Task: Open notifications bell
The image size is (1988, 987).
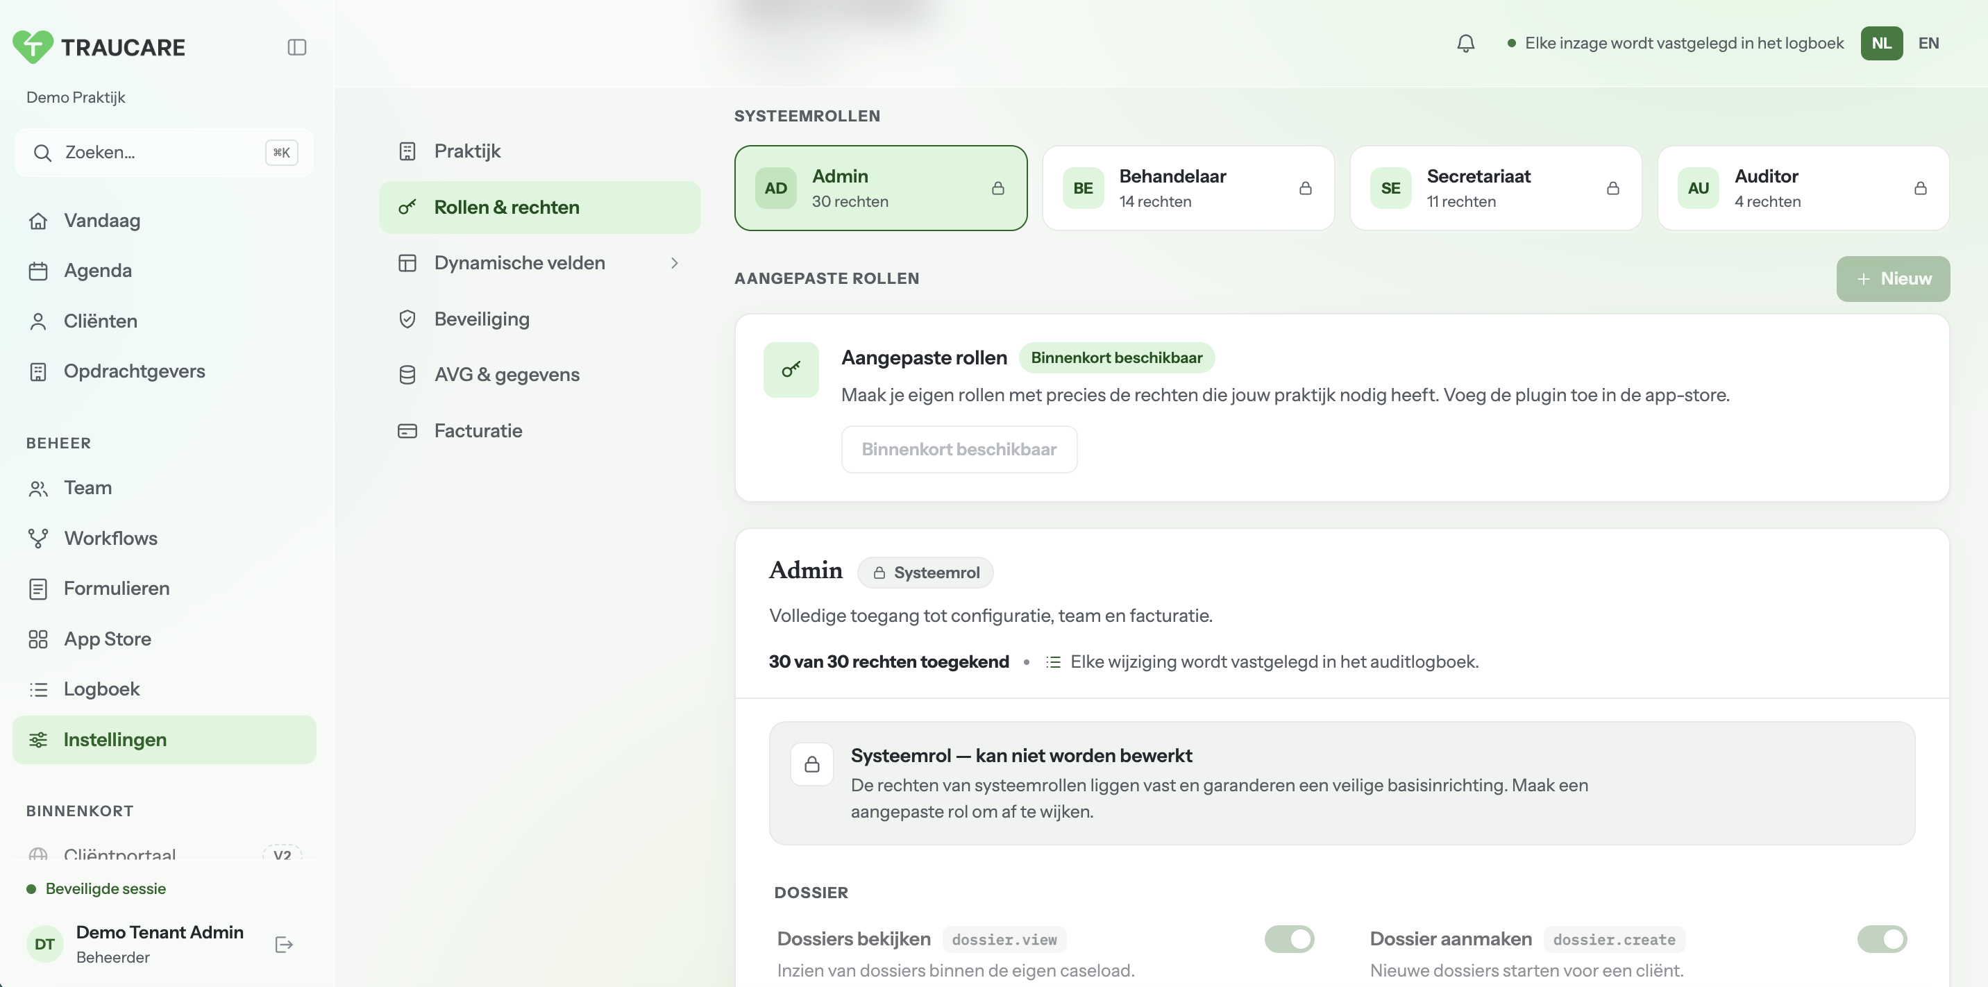Action: point(1465,43)
